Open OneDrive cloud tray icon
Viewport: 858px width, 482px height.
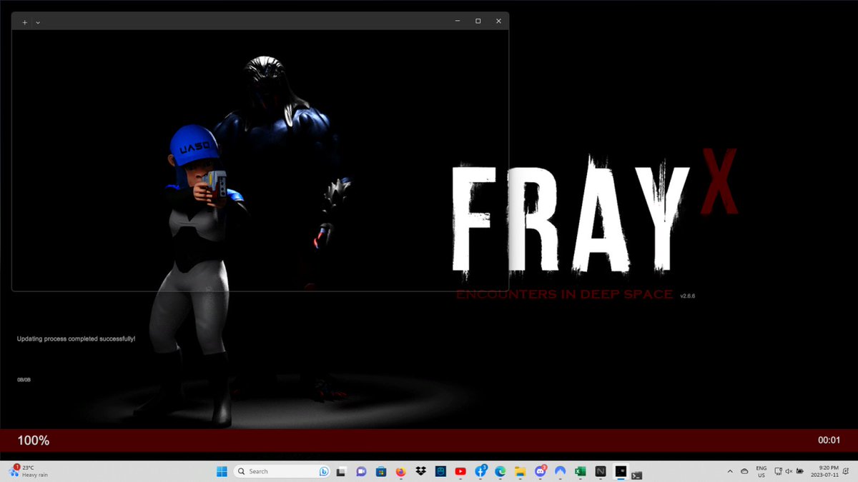tap(744, 471)
